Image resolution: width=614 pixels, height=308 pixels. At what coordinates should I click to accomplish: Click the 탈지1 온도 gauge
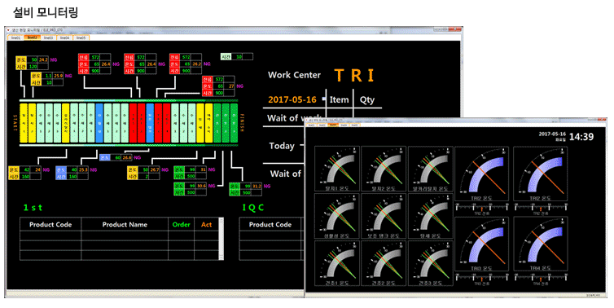point(337,169)
